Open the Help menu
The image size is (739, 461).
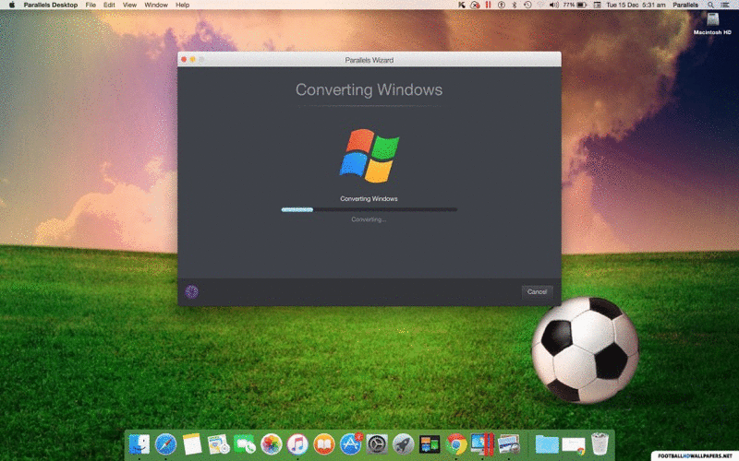[182, 5]
